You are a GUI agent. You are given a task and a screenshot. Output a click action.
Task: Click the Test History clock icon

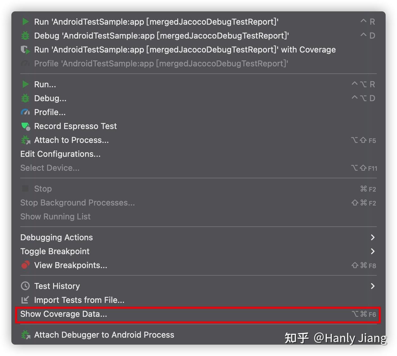pyautogui.click(x=25, y=286)
